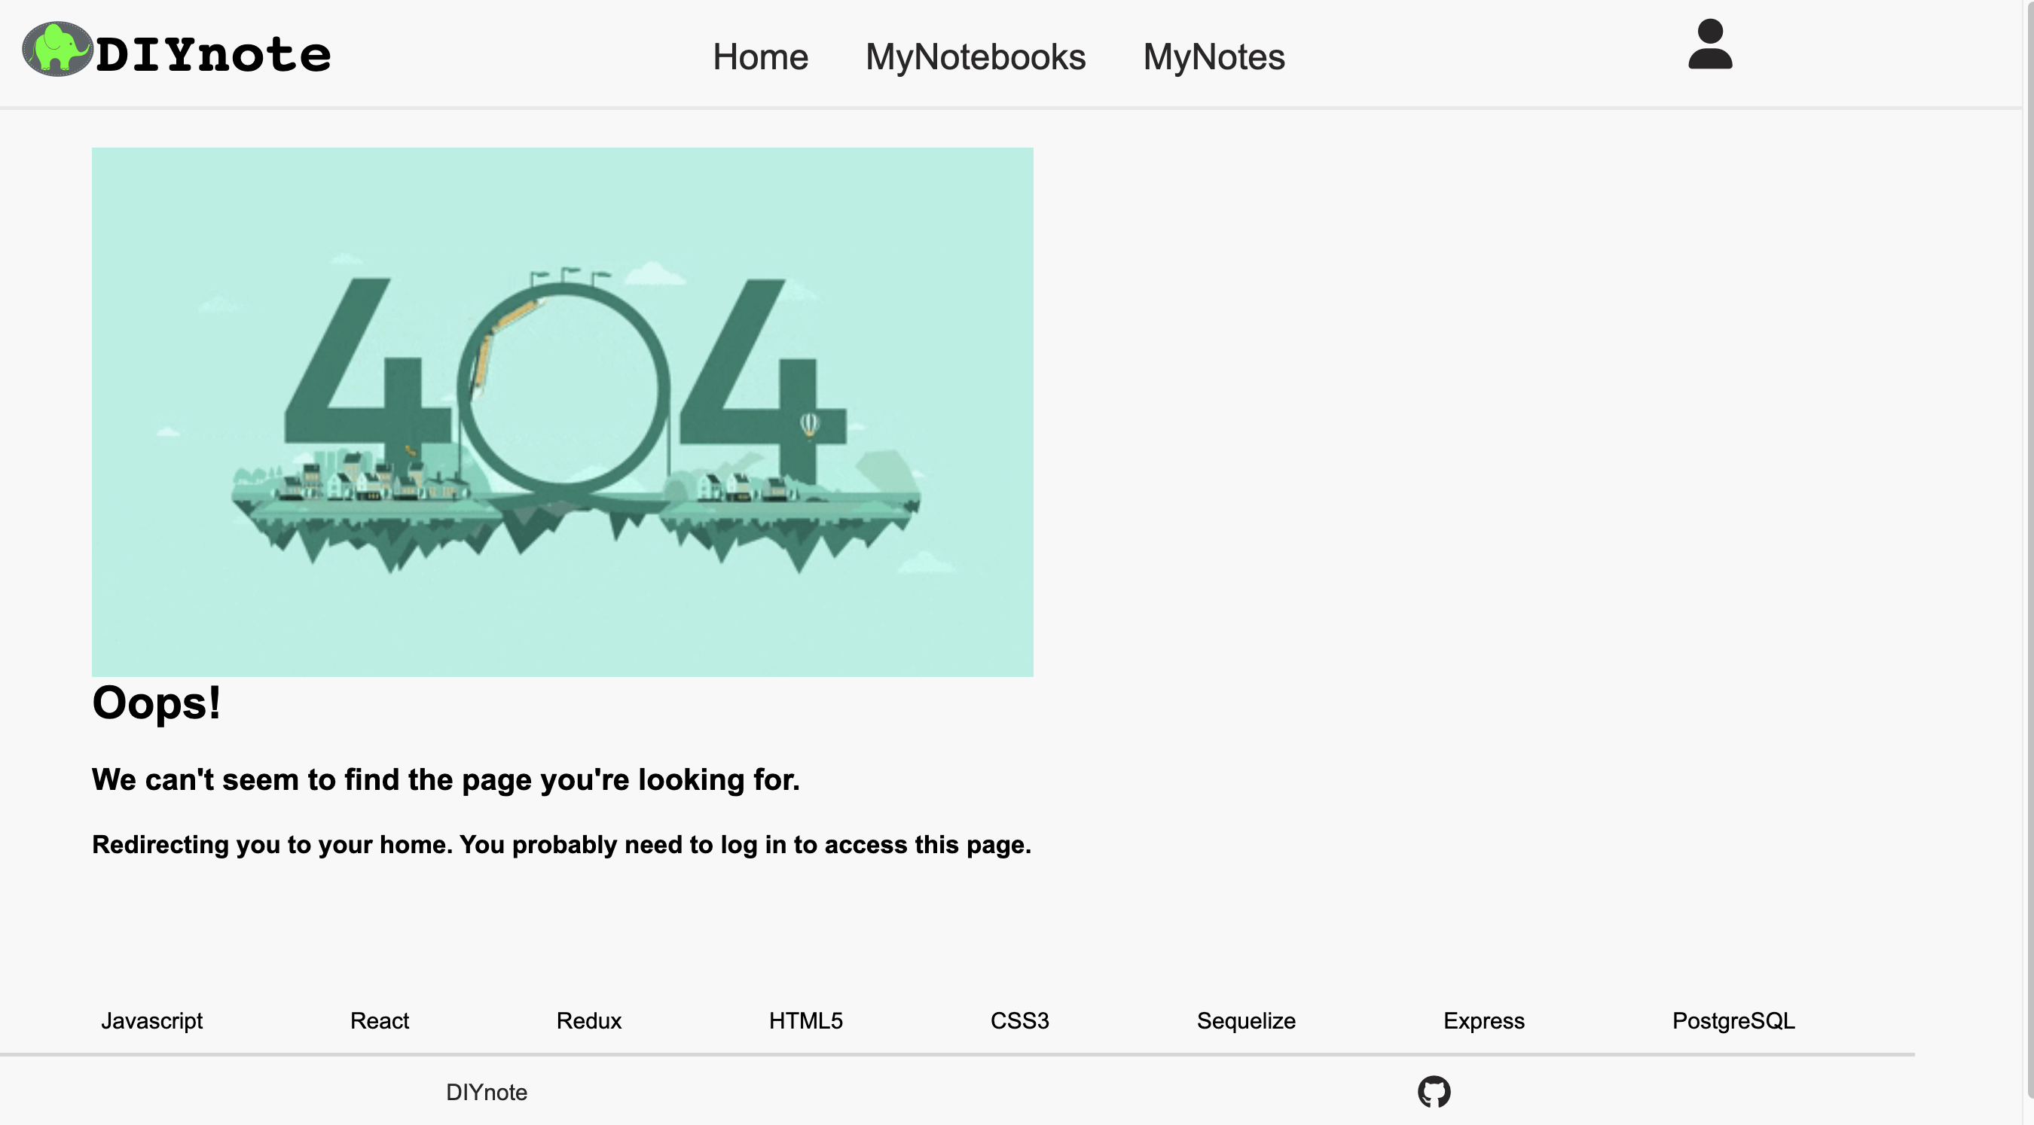Image resolution: width=2034 pixels, height=1125 pixels.
Task: Click the DIYnote brand title text
Action: (x=213, y=55)
